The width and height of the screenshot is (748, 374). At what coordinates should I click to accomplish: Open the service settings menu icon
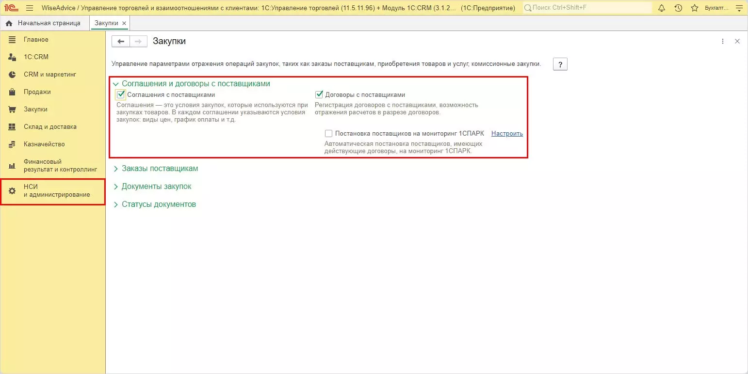click(x=739, y=8)
